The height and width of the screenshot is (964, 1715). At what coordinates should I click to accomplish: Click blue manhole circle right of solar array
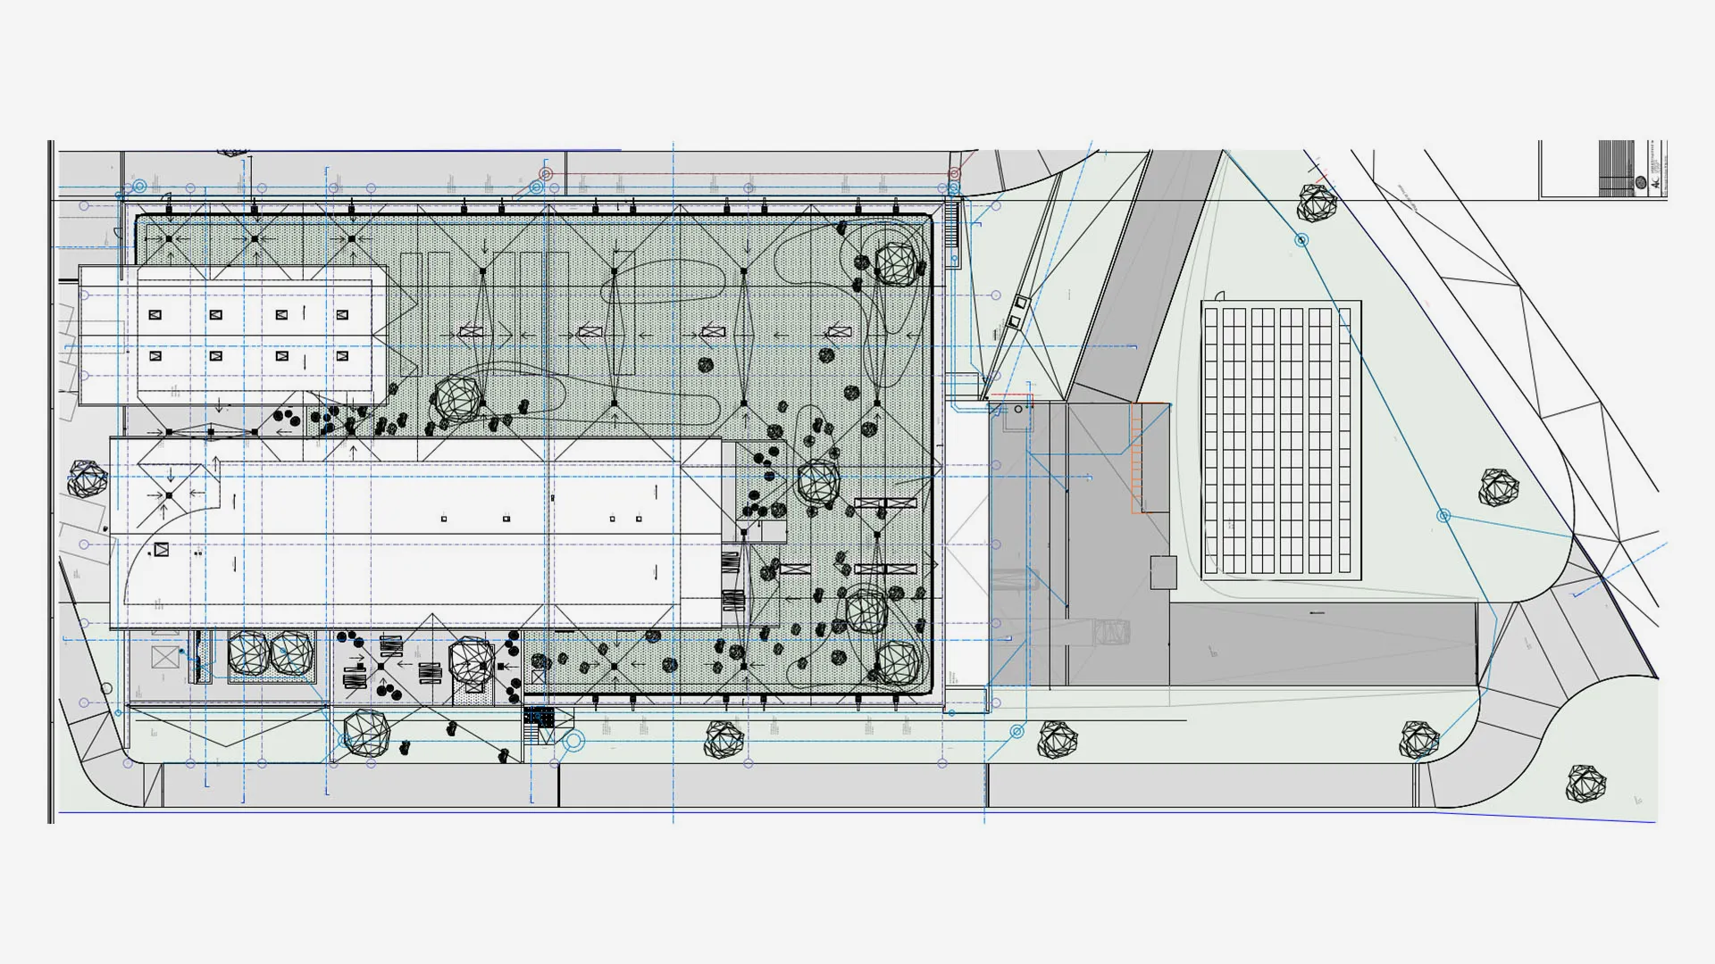pos(1443,516)
